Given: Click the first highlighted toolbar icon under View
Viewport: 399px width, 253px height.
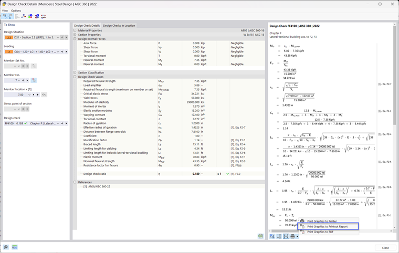Looking at the screenshot, I should (5, 16).
